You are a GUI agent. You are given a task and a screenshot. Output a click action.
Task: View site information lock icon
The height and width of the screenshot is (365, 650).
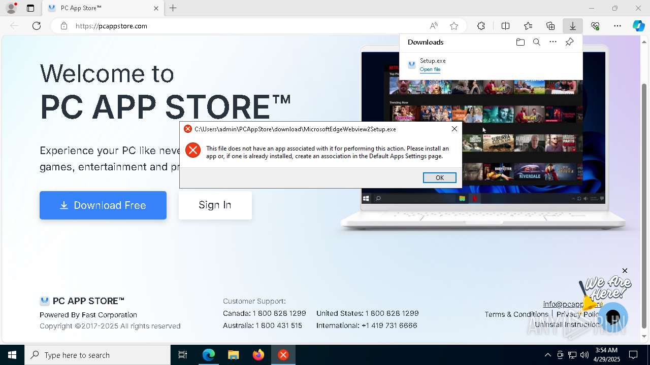tap(64, 26)
